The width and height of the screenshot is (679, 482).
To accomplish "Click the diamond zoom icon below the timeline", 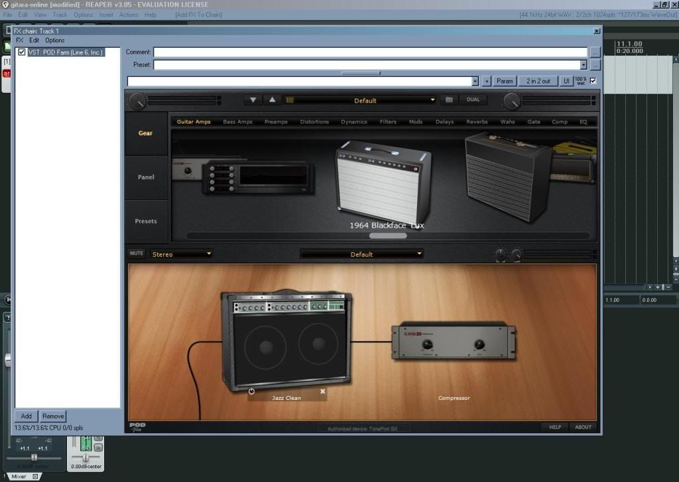I will (658, 287).
